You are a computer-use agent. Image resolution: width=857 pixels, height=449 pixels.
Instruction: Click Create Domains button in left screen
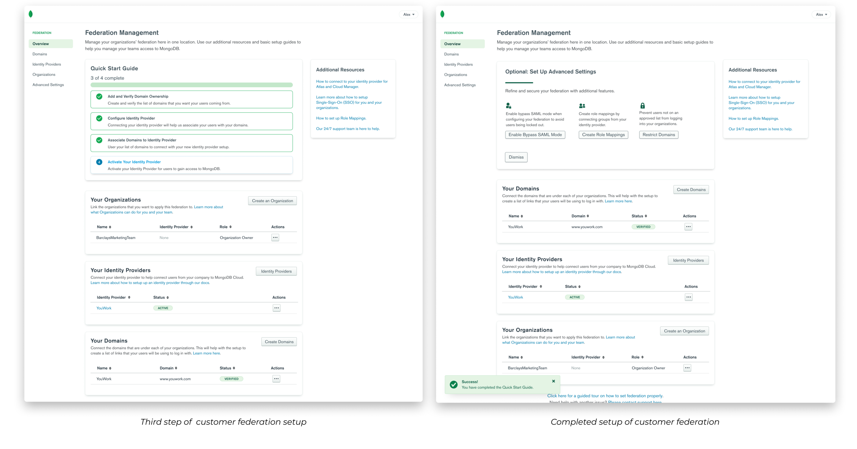click(x=279, y=342)
